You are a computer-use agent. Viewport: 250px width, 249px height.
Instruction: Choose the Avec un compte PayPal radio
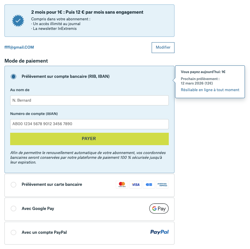click(14, 232)
